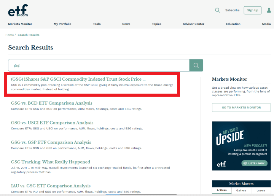Open the Advisor Center menu
This screenshot has width=274, height=196.
point(193,24)
